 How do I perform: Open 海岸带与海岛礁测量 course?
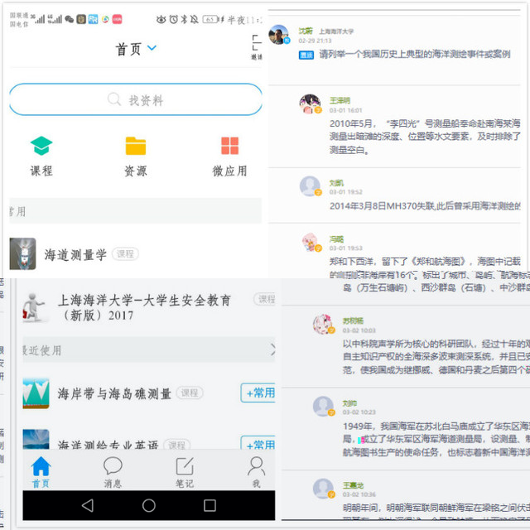pos(114,393)
